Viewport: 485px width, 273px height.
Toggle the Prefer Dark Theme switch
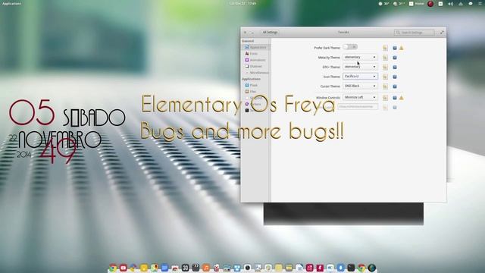[350, 47]
